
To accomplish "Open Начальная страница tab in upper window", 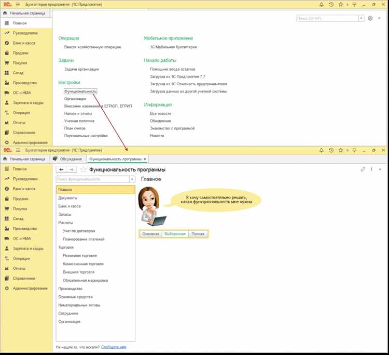I will [x=24, y=13].
